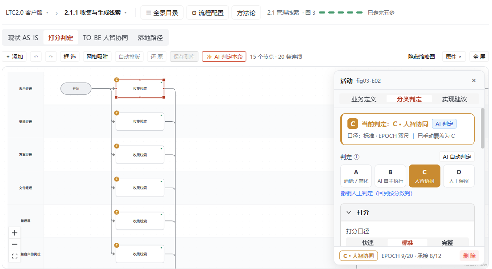492x269 pixels.
Task: Add a new node with 添加
Action: click(15, 57)
